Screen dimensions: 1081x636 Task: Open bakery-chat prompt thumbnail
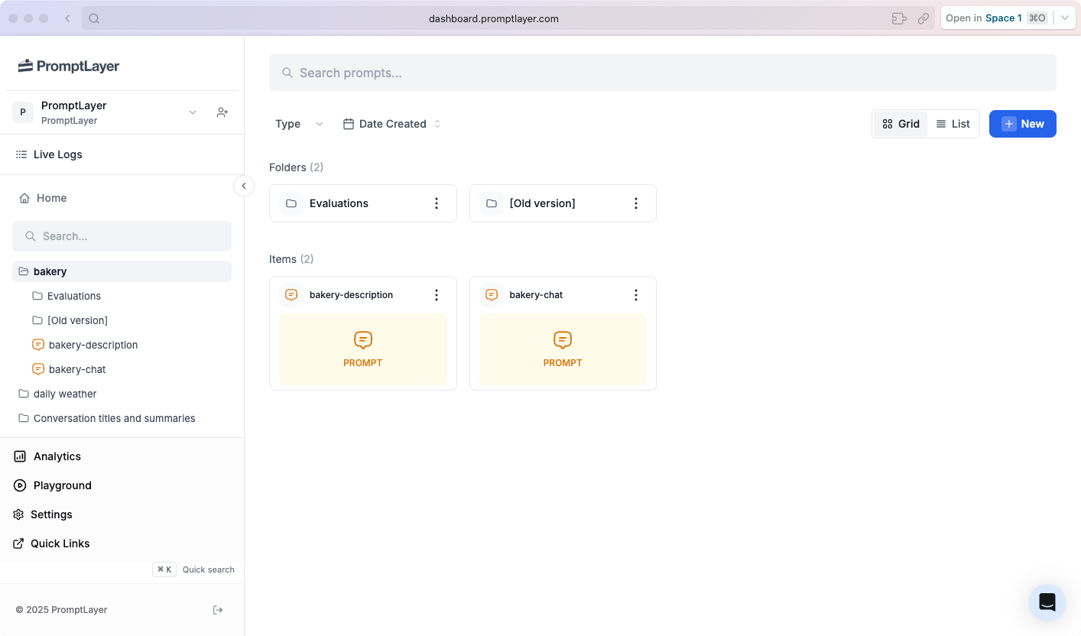coord(563,349)
